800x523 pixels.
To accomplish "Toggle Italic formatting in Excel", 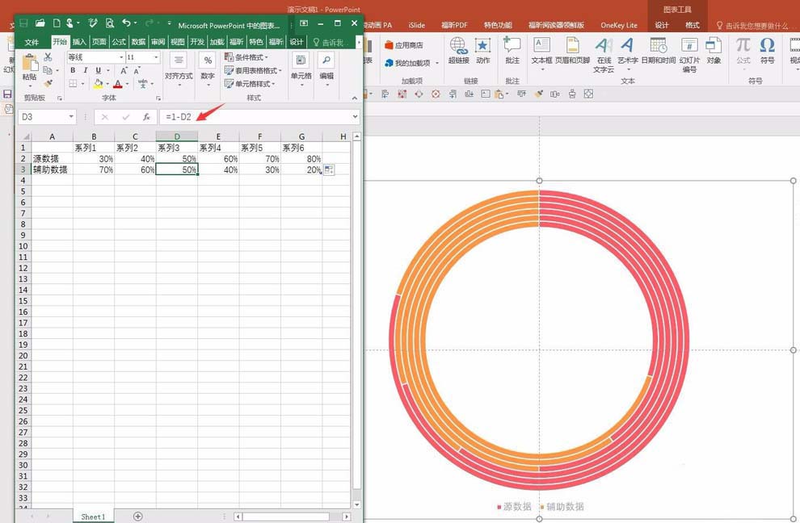I will pyautogui.click(x=85, y=70).
